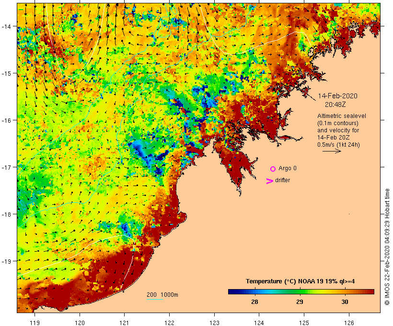393x326 pixels.
Task: Click the '123' longitude axis label
Action: tap(214, 323)
